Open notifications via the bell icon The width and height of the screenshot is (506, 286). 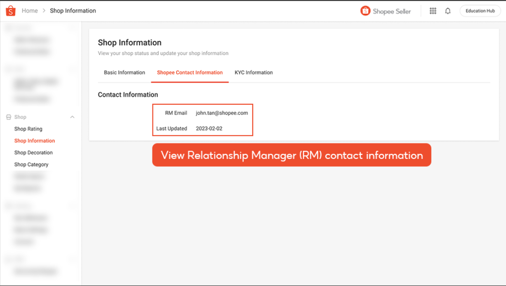coord(448,10)
